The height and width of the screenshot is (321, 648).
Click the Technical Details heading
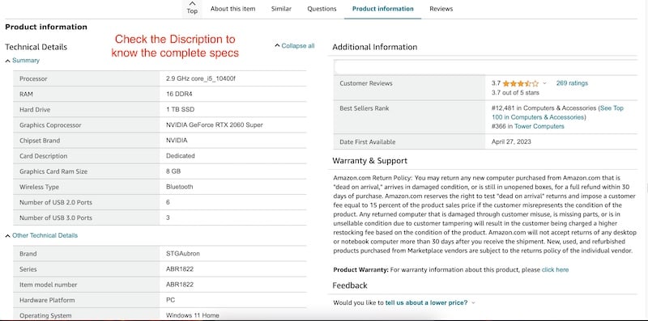click(36, 47)
